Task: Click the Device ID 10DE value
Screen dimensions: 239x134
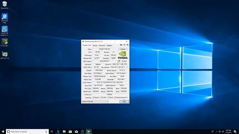Action: (120, 64)
